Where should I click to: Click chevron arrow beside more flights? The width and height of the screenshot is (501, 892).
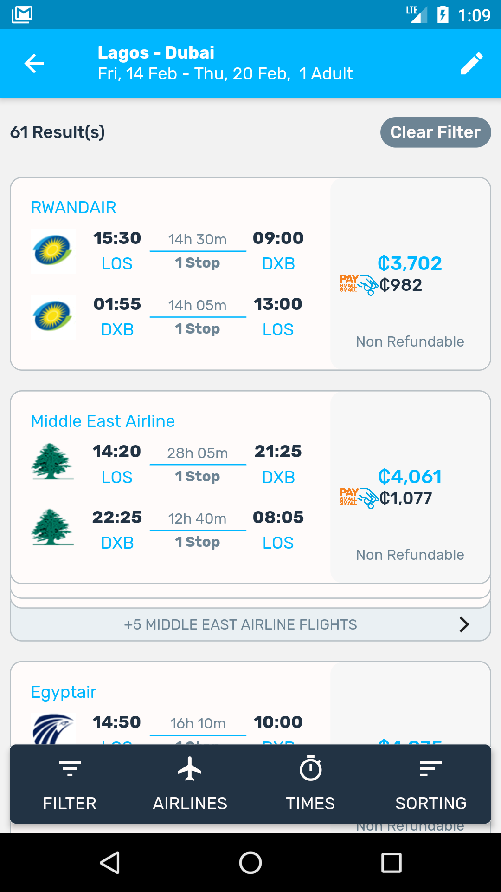[x=464, y=624]
